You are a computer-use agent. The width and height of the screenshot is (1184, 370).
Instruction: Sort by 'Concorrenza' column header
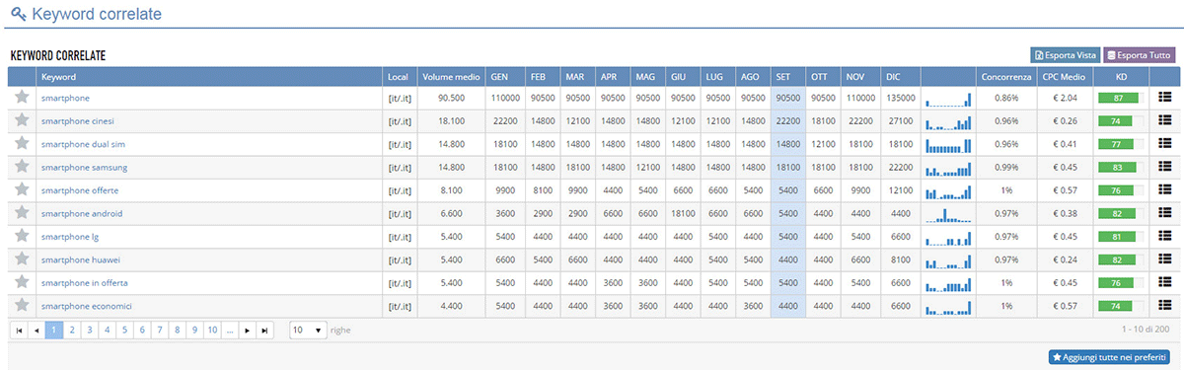tap(1006, 76)
